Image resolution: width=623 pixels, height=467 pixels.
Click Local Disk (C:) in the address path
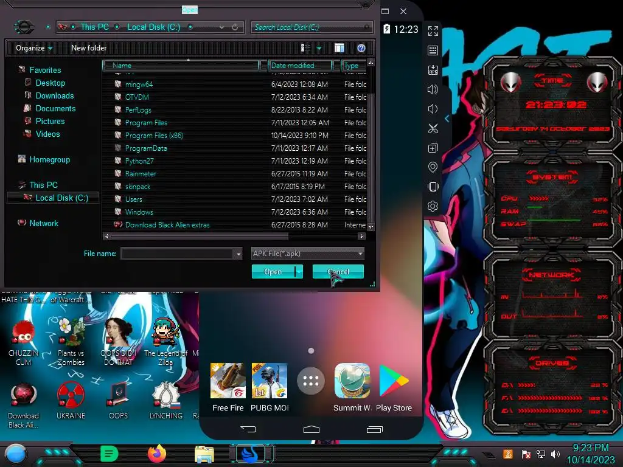pos(153,27)
